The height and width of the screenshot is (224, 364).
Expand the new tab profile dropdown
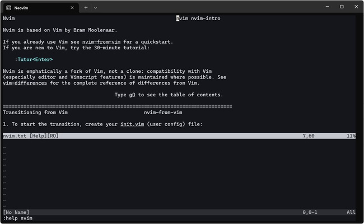pos(95,8)
